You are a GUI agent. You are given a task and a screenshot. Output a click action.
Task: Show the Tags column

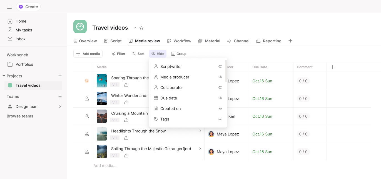click(x=220, y=119)
